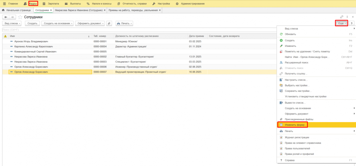Open the Зарплата section

53,4
